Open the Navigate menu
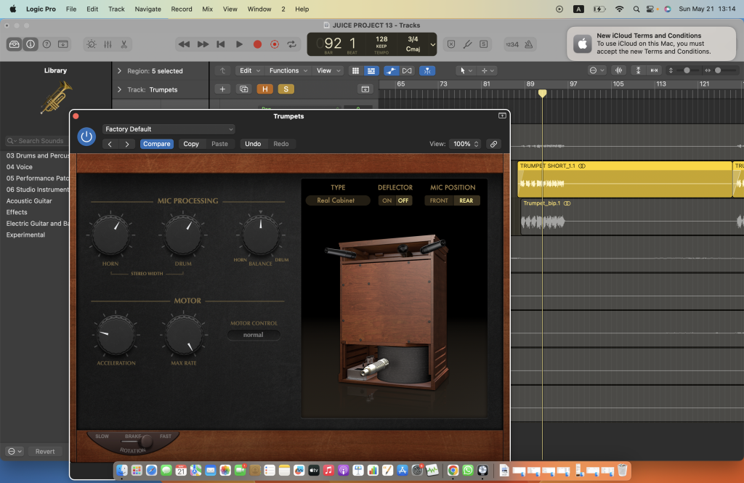The height and width of the screenshot is (483, 744). pos(147,9)
